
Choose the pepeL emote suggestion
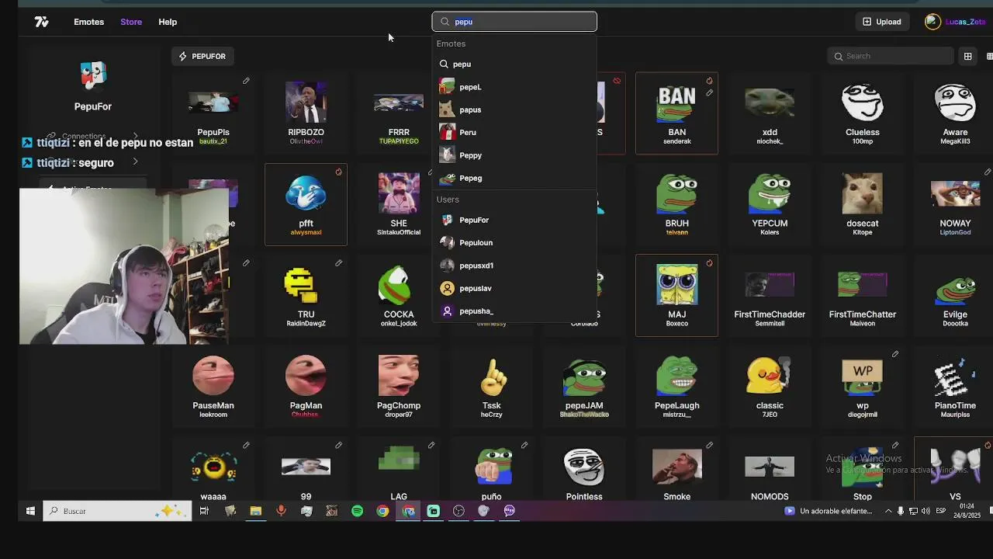click(x=514, y=87)
